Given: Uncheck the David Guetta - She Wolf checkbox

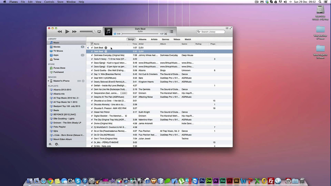Looking at the screenshot, I should (x=92, y=70).
